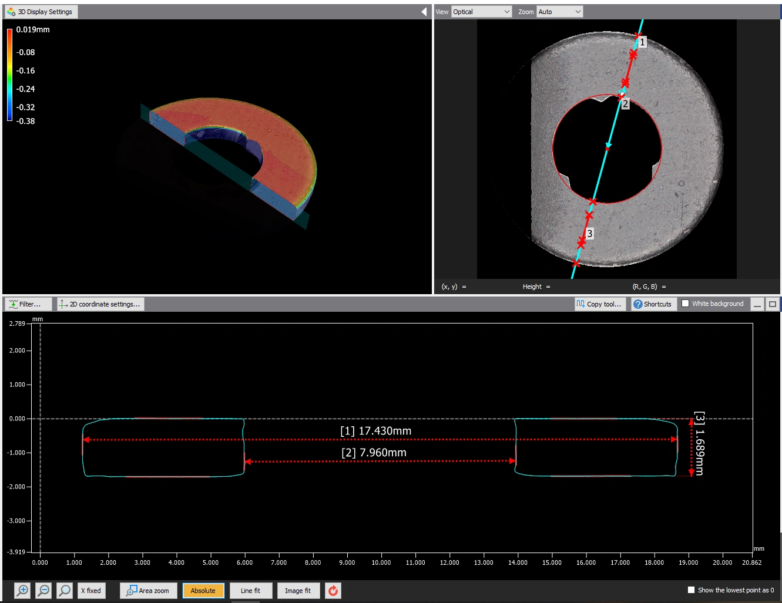Viewport: 782px width, 603px height.
Task: Click the 0.019mm scale maximum value
Action: coord(33,29)
